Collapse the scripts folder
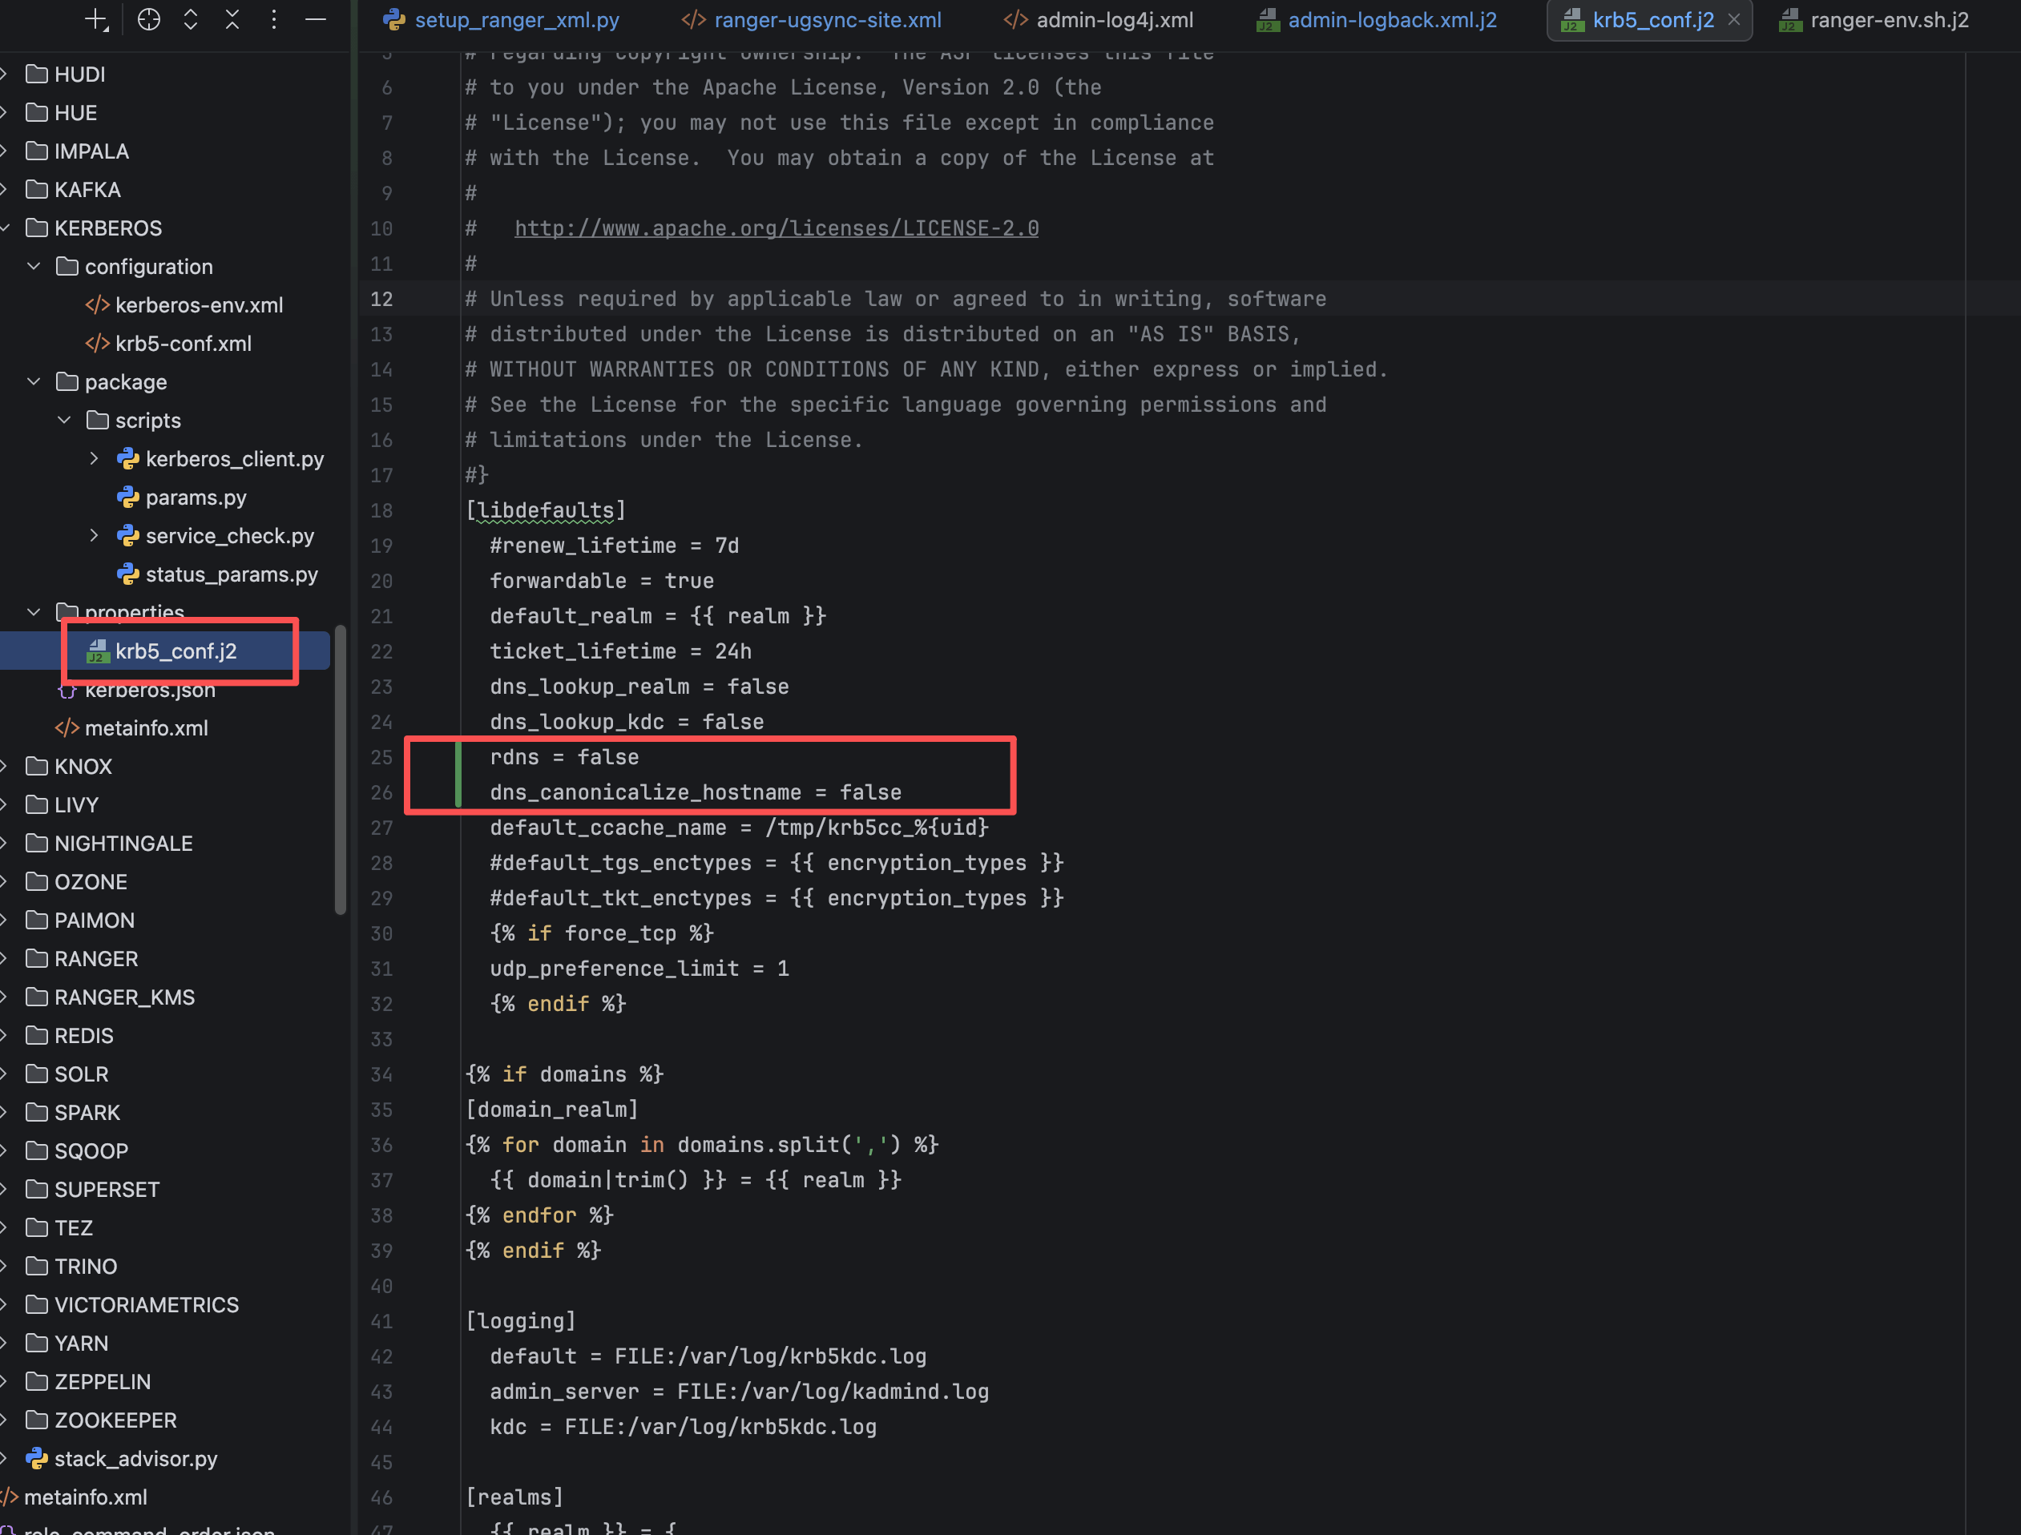 pos(64,421)
